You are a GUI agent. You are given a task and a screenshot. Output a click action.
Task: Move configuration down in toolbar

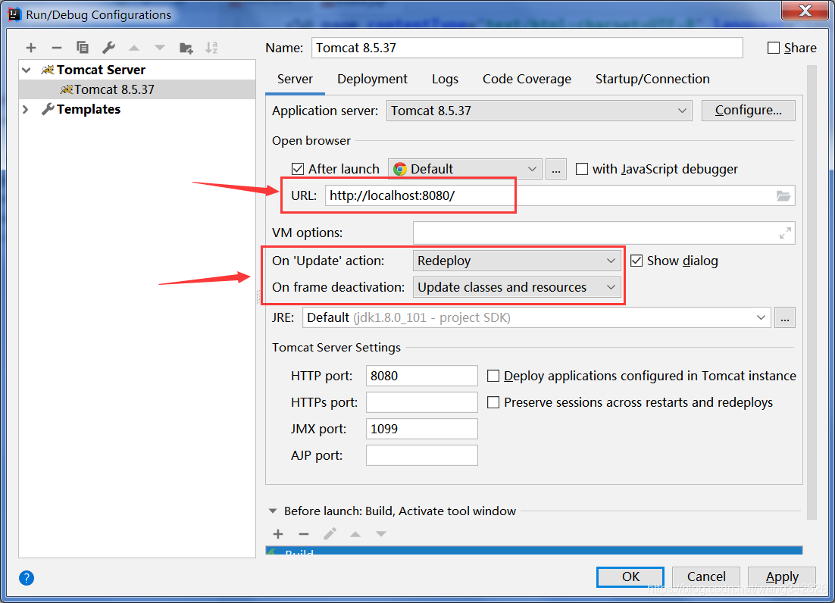160,48
